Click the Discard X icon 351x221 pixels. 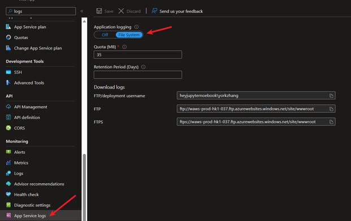coord(121,11)
